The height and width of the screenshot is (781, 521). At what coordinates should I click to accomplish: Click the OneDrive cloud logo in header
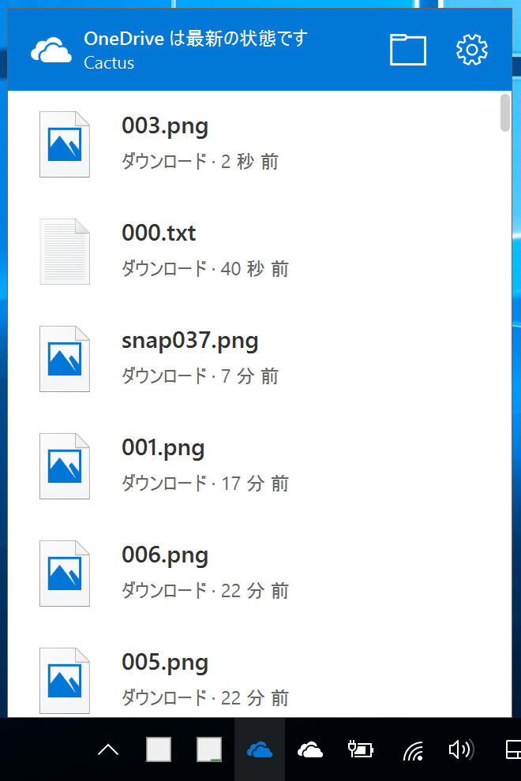coord(51,50)
